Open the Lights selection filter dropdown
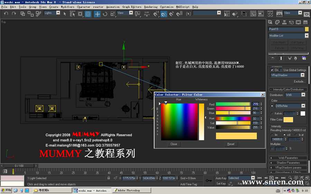 click(58, 13)
